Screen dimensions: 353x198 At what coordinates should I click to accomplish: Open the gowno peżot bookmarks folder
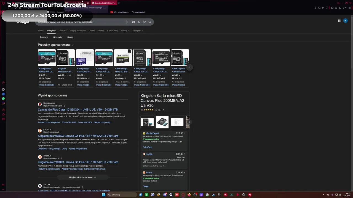pos(138,12)
